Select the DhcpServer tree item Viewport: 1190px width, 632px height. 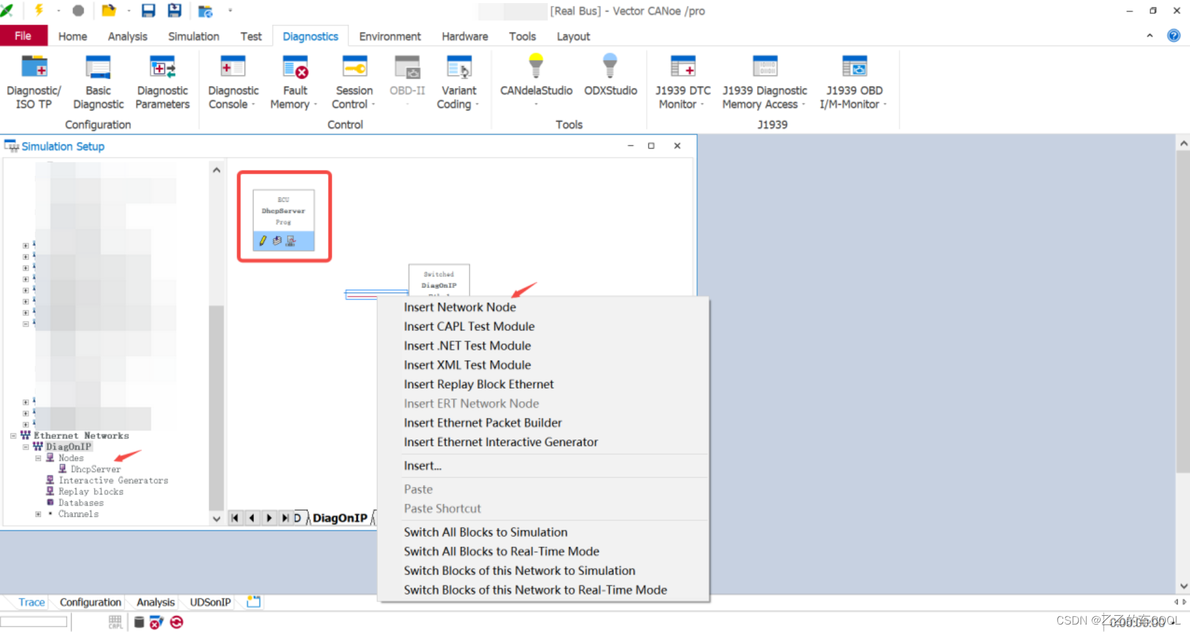pos(95,469)
